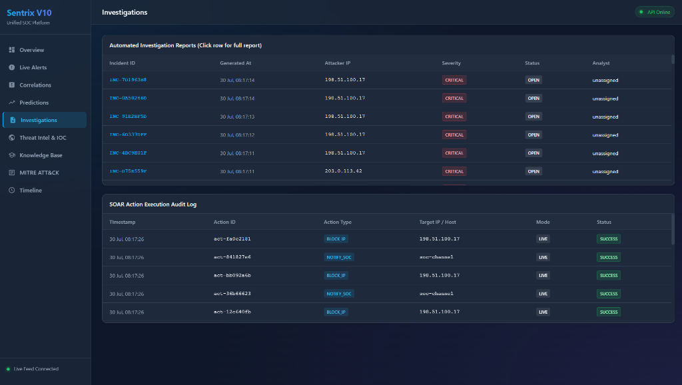
Task: Click SUCCESS badge in act-12c640fb row
Action: [x=609, y=312]
